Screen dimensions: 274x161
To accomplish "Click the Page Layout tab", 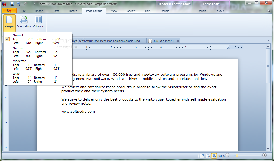I will point(94,11).
